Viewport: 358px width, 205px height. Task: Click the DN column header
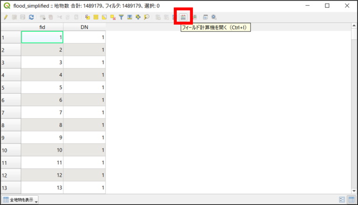coord(84,27)
